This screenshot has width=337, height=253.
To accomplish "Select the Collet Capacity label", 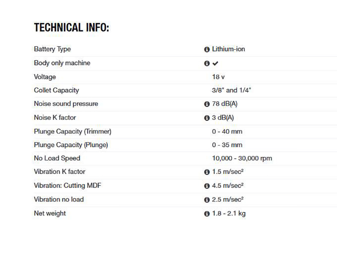I will (56, 90).
